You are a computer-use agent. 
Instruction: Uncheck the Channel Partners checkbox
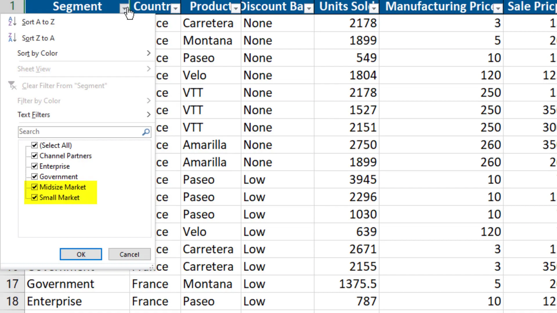coord(35,156)
